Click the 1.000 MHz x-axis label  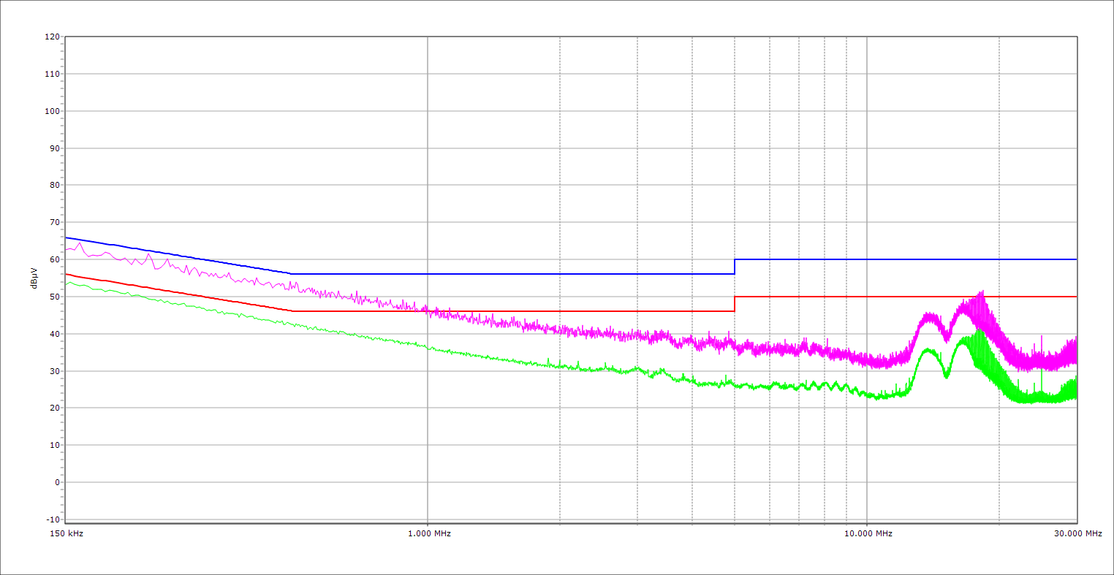(428, 533)
